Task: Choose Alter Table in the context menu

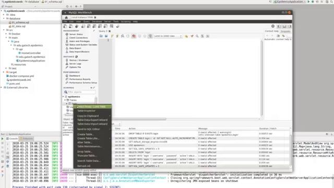Action: coord(92,143)
